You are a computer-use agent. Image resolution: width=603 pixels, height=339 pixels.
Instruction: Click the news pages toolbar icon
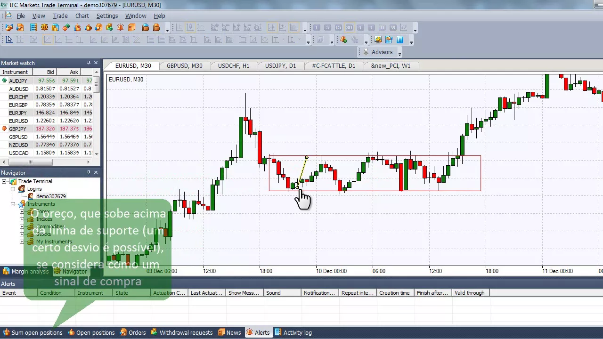coord(131,28)
